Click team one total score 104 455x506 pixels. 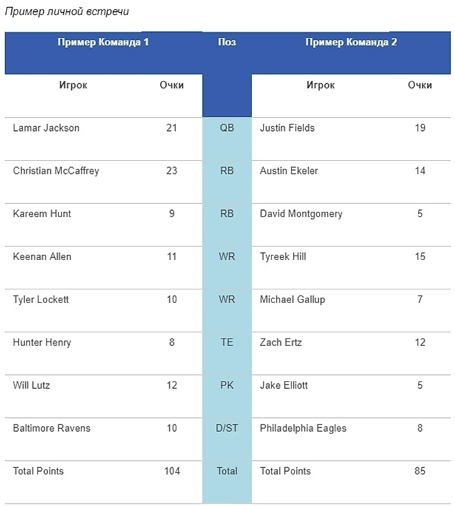pos(171,471)
